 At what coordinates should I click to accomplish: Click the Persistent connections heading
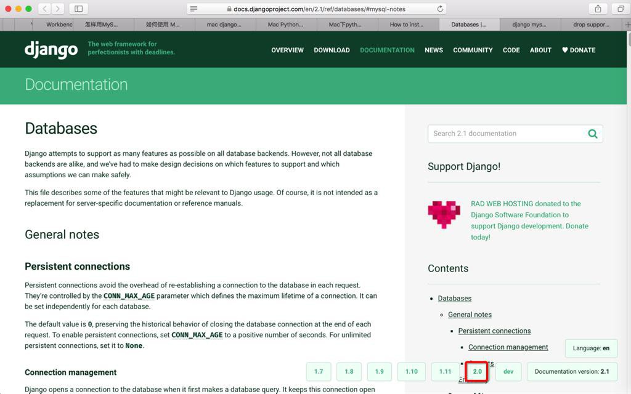coord(77,266)
